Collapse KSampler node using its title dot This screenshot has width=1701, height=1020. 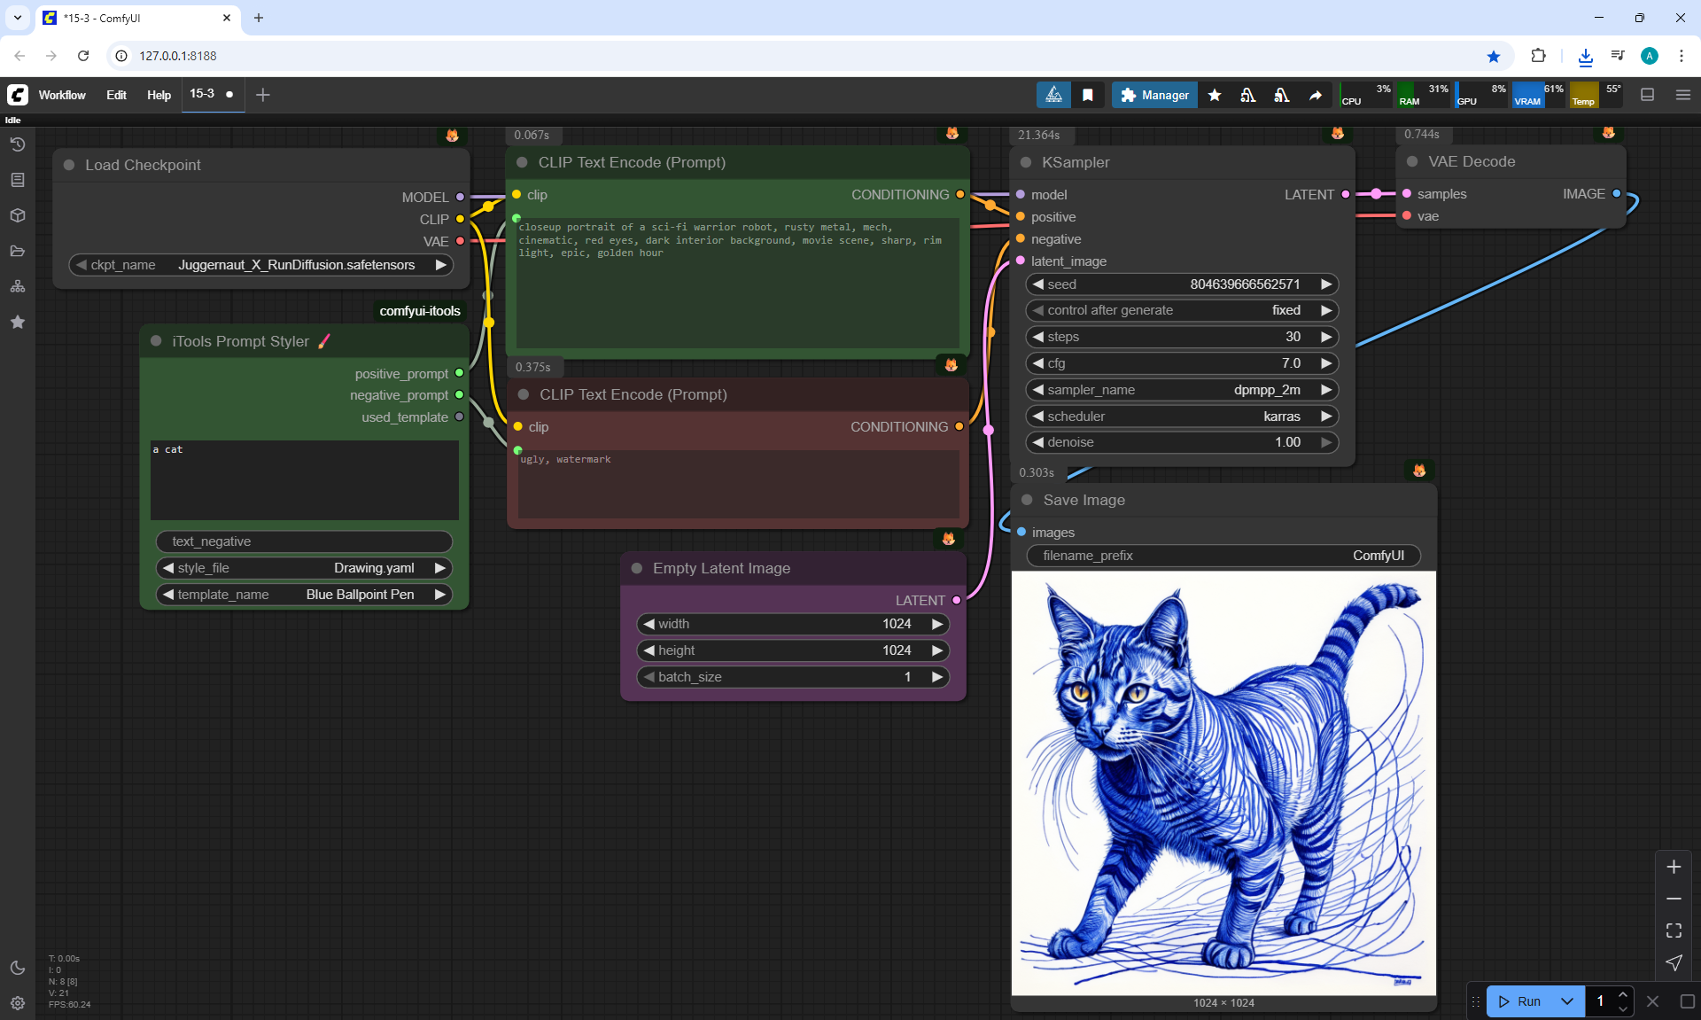1026,162
